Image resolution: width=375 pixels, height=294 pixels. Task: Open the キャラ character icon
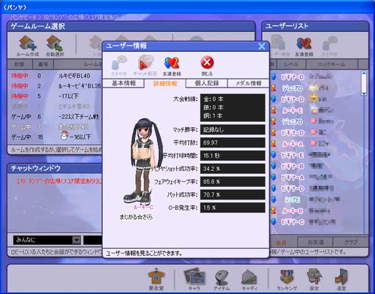(x=194, y=276)
